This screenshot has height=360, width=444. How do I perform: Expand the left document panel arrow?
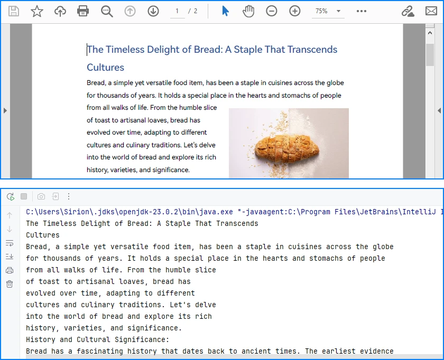pos(5,111)
